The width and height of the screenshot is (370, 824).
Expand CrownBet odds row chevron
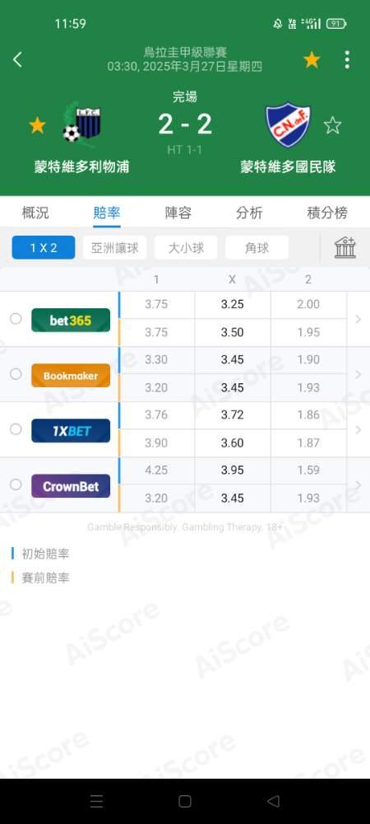point(358,485)
